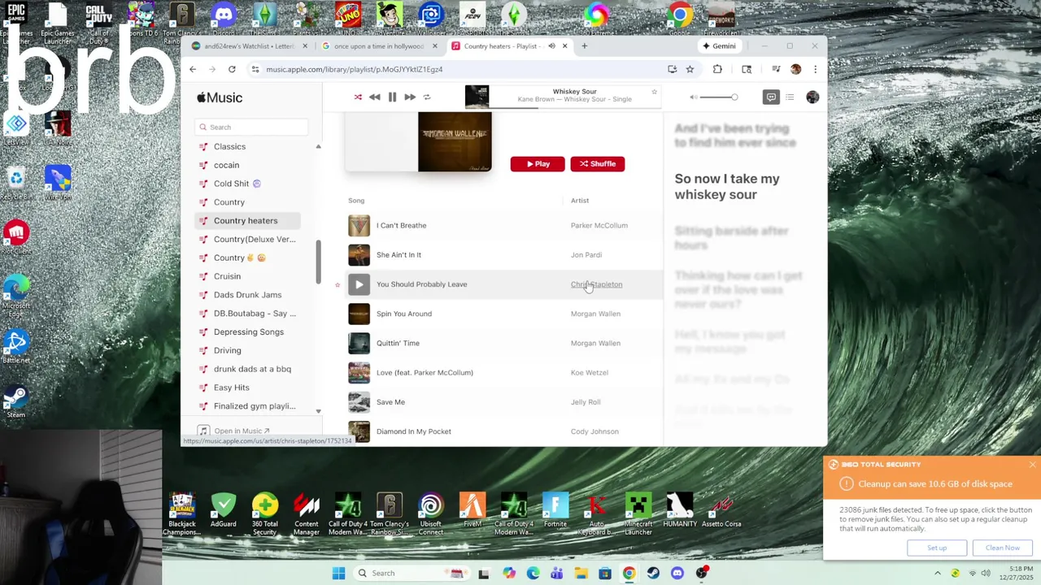1041x585 pixels.
Task: Open a new Chrome tab
Action: coord(584,46)
